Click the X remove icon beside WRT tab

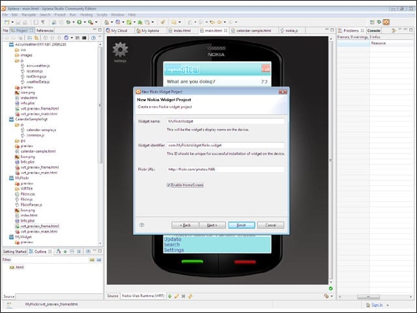point(184,296)
